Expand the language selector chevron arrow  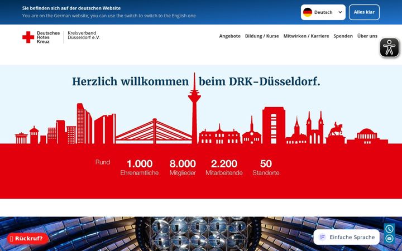coord(340,12)
